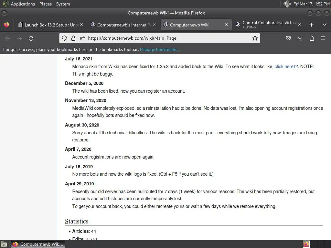Click the MATE logo icon beside Applications
This screenshot has height=248, width=331.
tap(5, 4)
